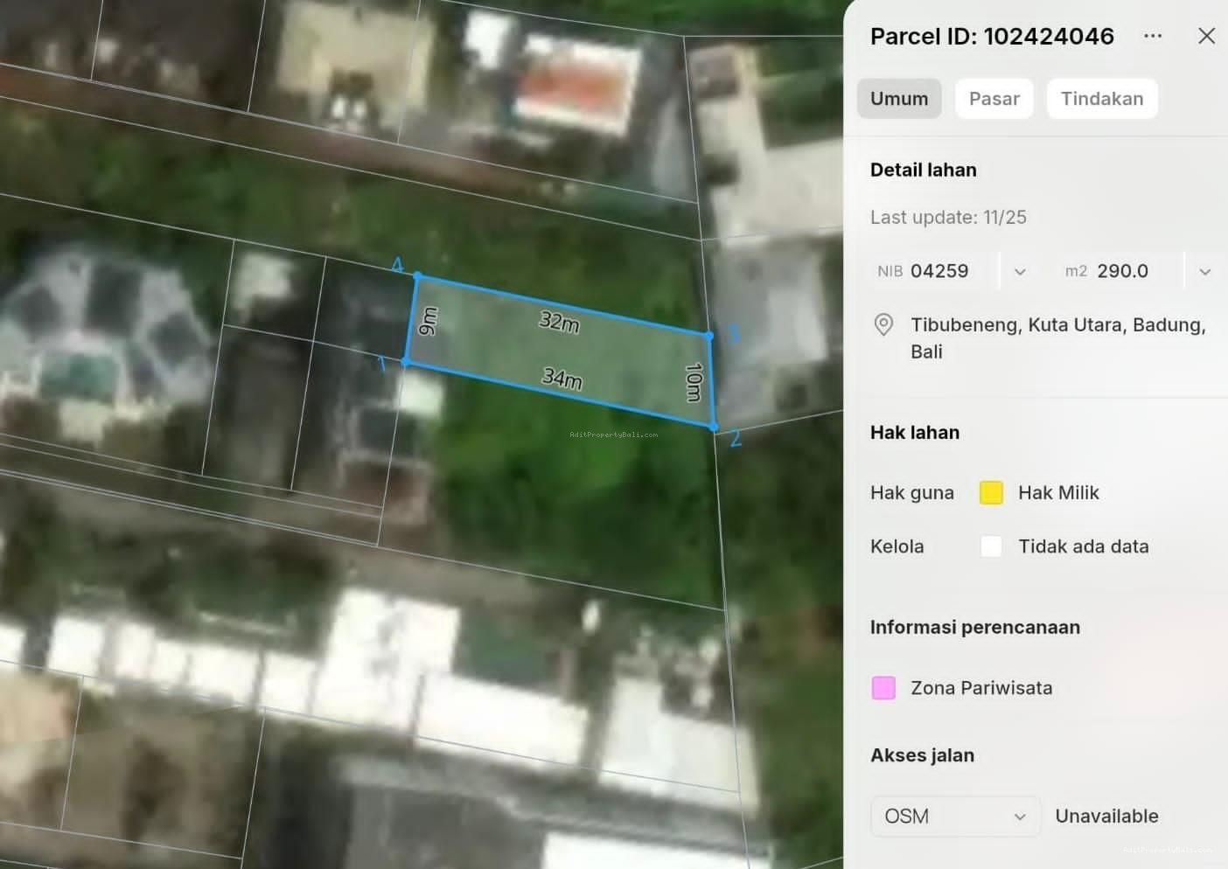The width and height of the screenshot is (1228, 869).
Task: Switch to the Pasar tab
Action: [x=994, y=99]
